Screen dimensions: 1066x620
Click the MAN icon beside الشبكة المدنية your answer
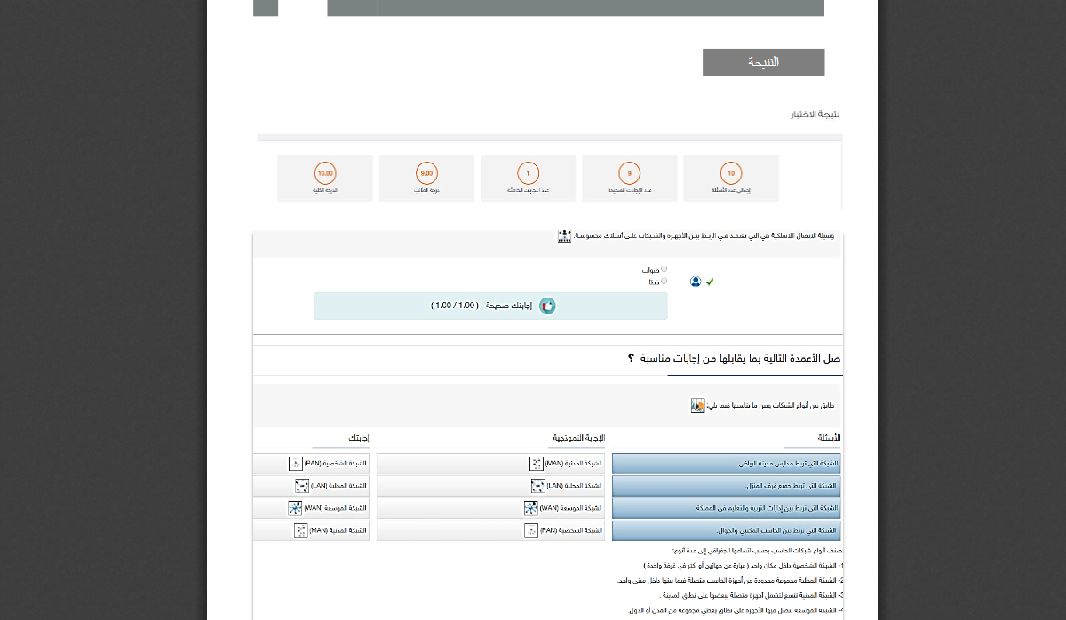click(x=302, y=530)
